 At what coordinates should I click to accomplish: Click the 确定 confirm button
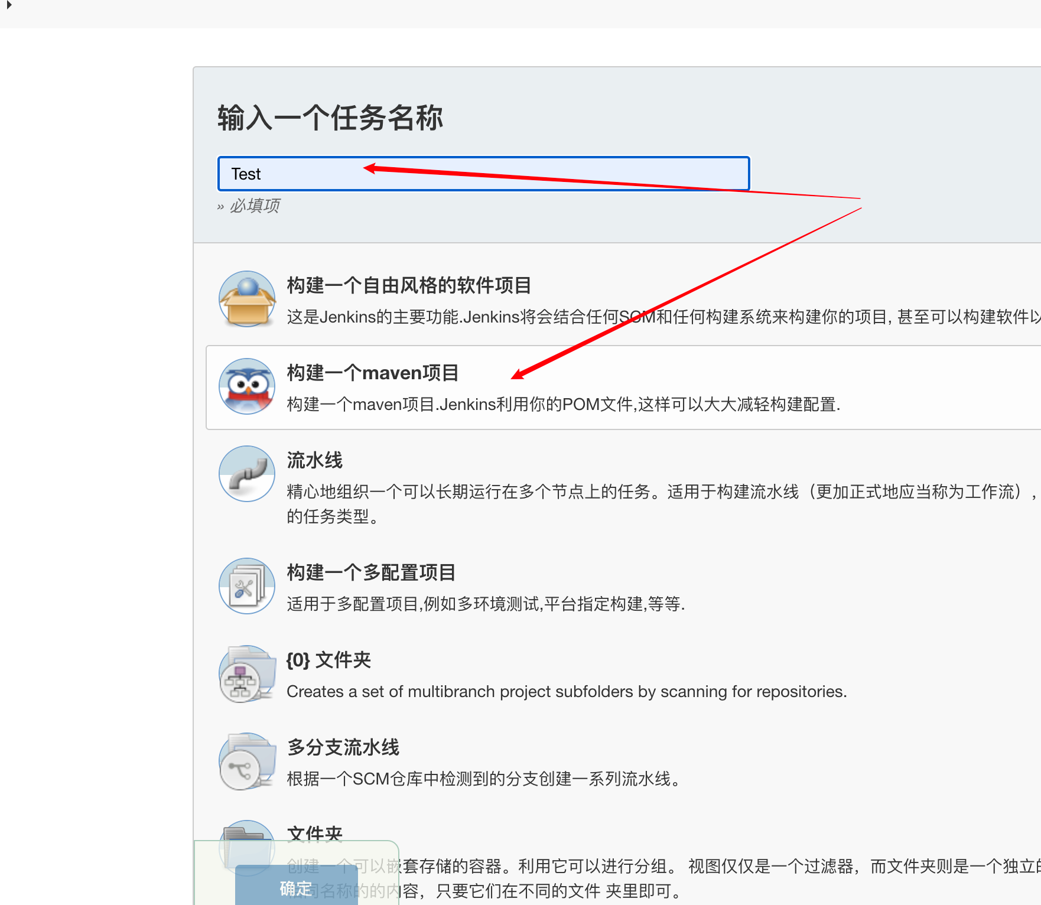(296, 886)
